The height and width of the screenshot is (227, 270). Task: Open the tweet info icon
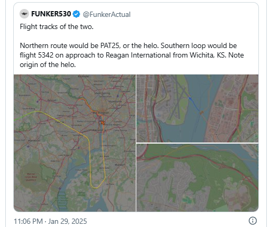coord(253,221)
